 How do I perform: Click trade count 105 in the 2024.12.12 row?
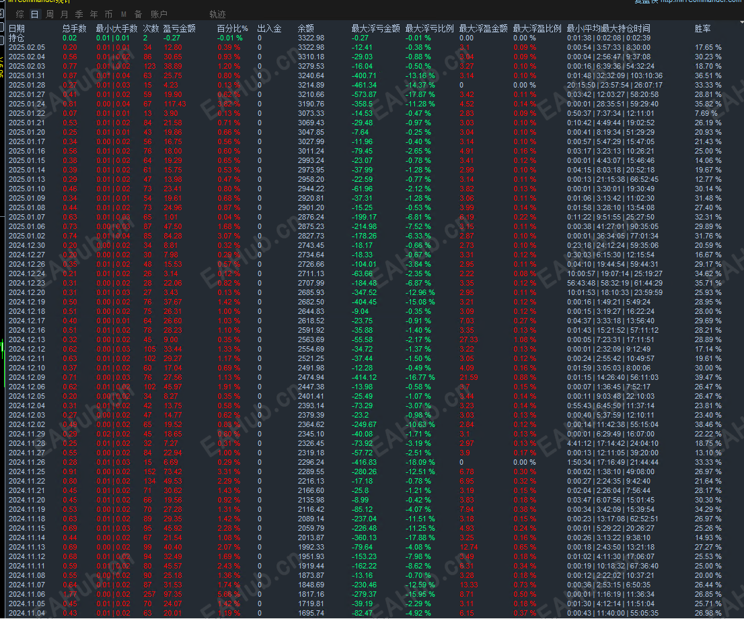(x=150, y=349)
